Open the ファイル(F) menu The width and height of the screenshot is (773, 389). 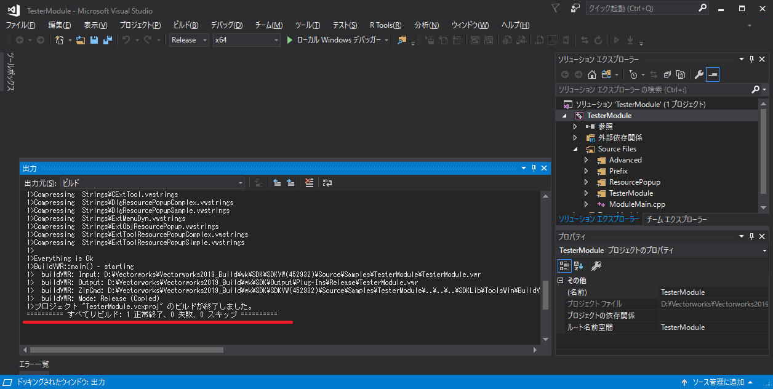coord(21,25)
